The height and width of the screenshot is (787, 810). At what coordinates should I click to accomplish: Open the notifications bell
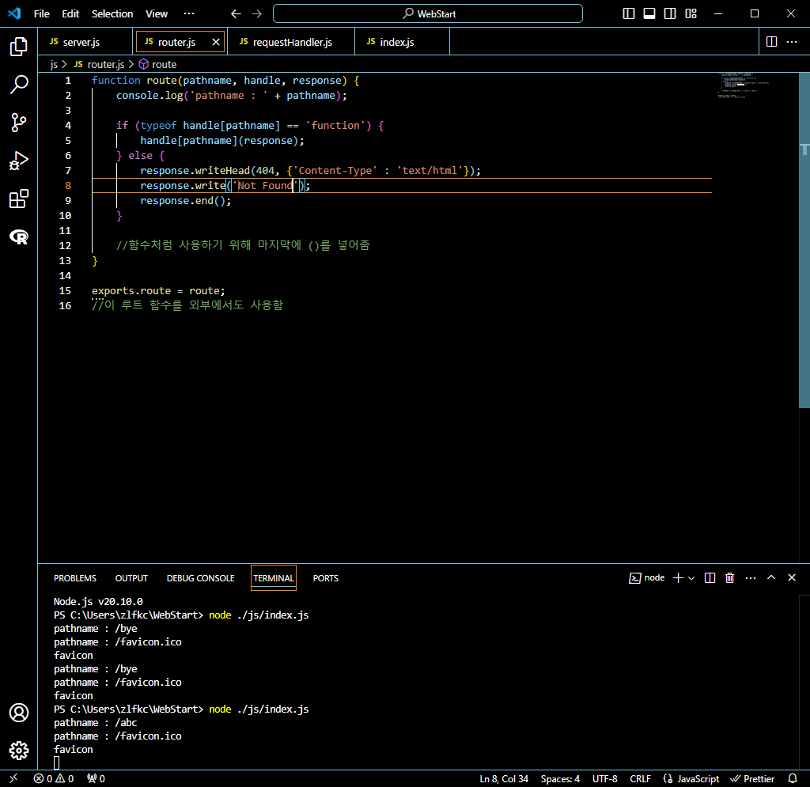[x=793, y=778]
